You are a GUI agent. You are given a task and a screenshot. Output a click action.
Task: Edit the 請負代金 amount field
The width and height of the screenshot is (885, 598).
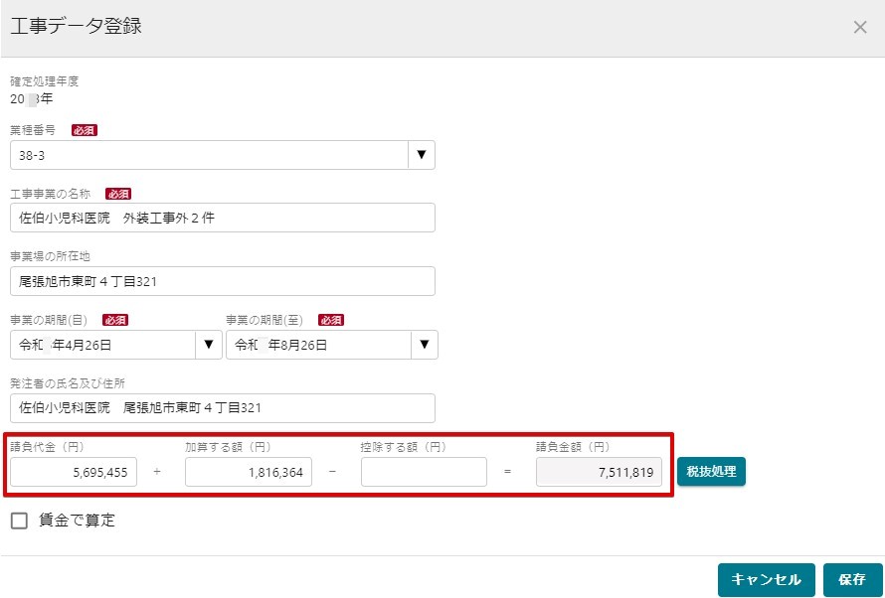pos(74,472)
